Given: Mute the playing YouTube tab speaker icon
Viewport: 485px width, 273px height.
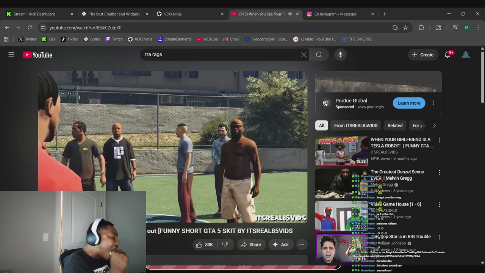Looking at the screenshot, I should [x=289, y=14].
